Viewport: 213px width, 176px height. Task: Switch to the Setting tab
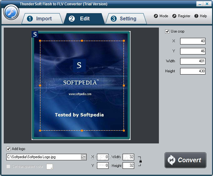[x=126, y=19]
